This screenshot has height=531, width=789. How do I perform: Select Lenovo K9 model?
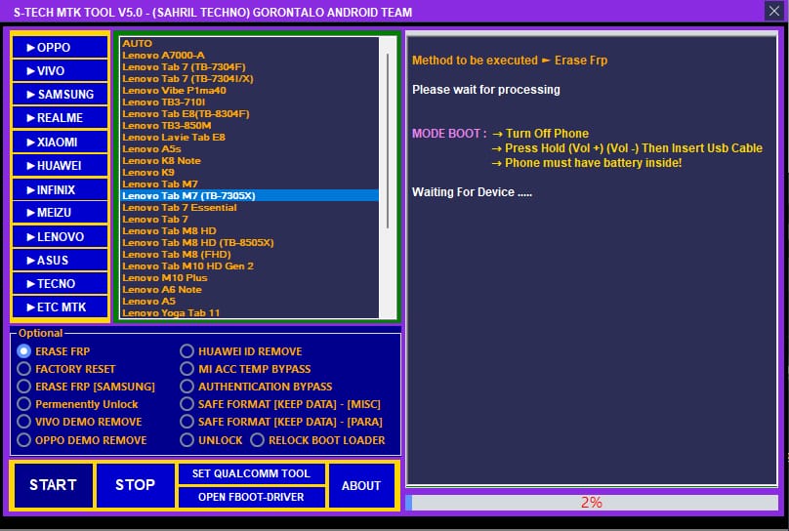pos(250,172)
